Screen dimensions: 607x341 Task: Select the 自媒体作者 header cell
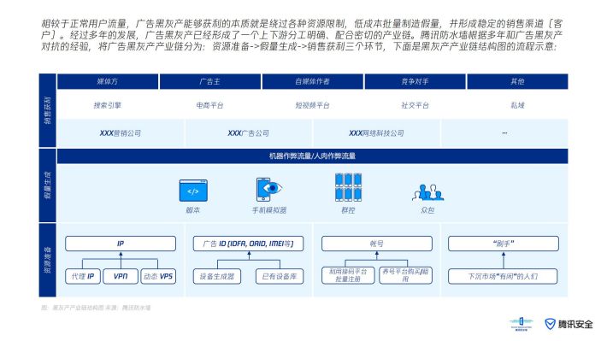(x=312, y=82)
